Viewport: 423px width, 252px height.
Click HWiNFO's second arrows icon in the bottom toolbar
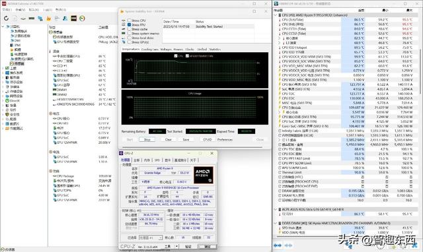[x=288, y=245]
